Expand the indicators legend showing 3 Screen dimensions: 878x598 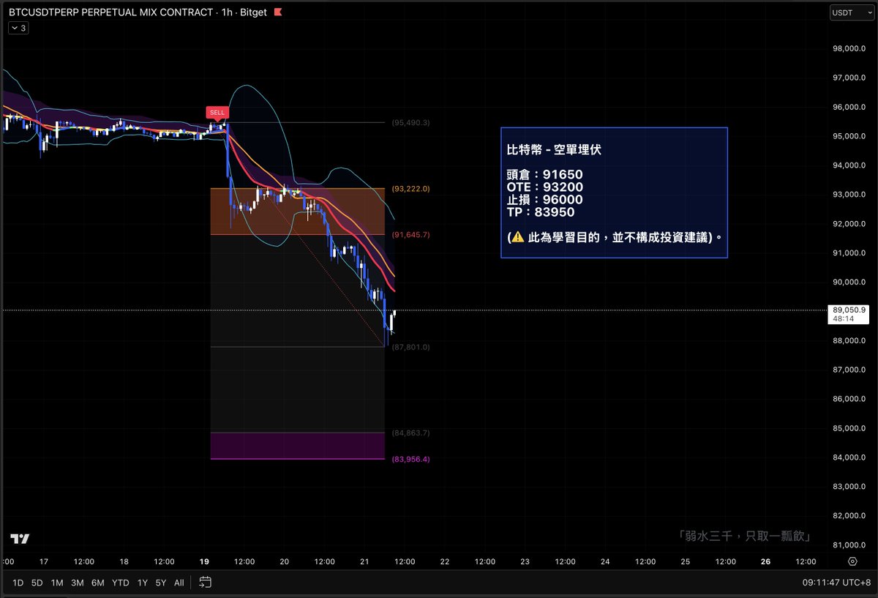[18, 28]
